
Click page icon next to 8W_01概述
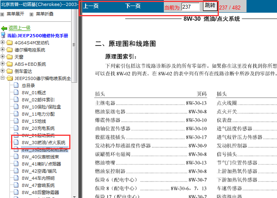[16, 92]
